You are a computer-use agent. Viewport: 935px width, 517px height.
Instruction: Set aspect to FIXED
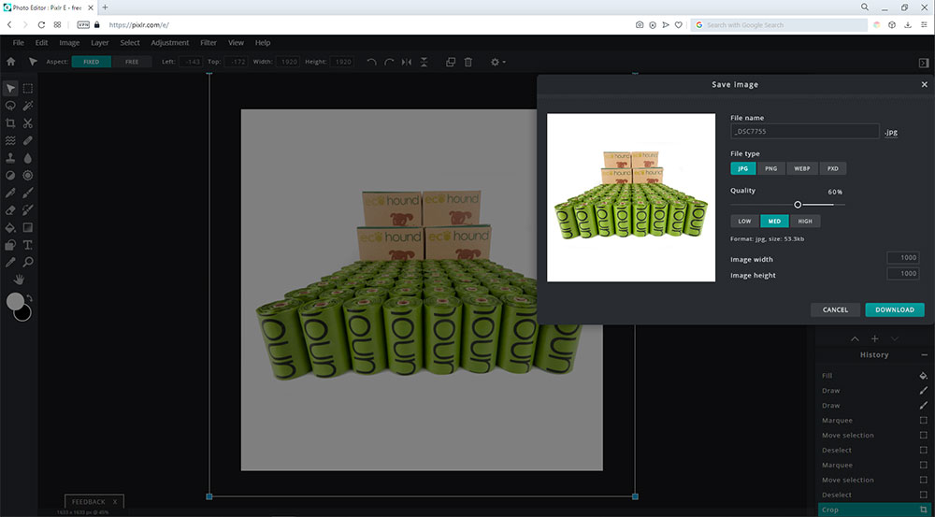[92, 62]
